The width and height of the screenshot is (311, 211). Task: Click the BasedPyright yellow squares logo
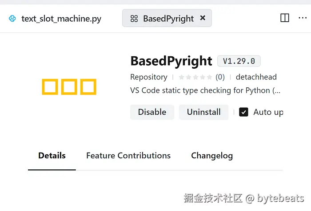click(69, 87)
